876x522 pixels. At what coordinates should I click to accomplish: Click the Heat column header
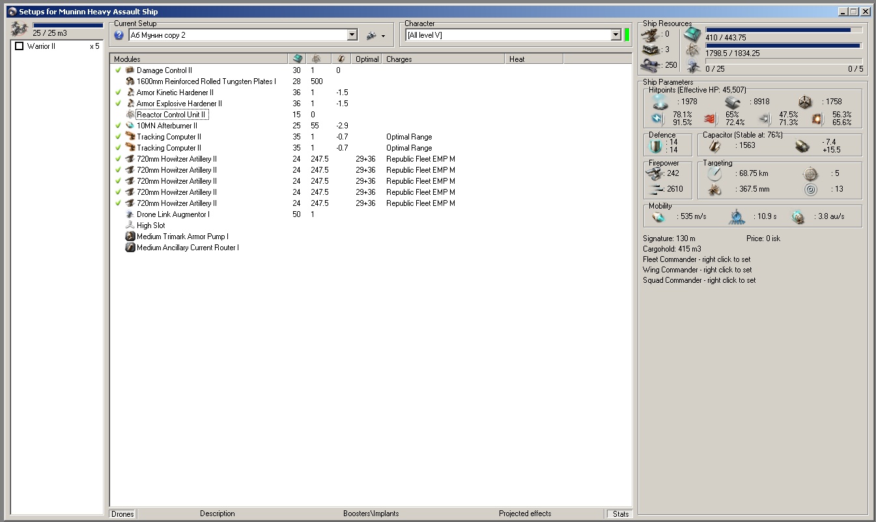click(534, 59)
